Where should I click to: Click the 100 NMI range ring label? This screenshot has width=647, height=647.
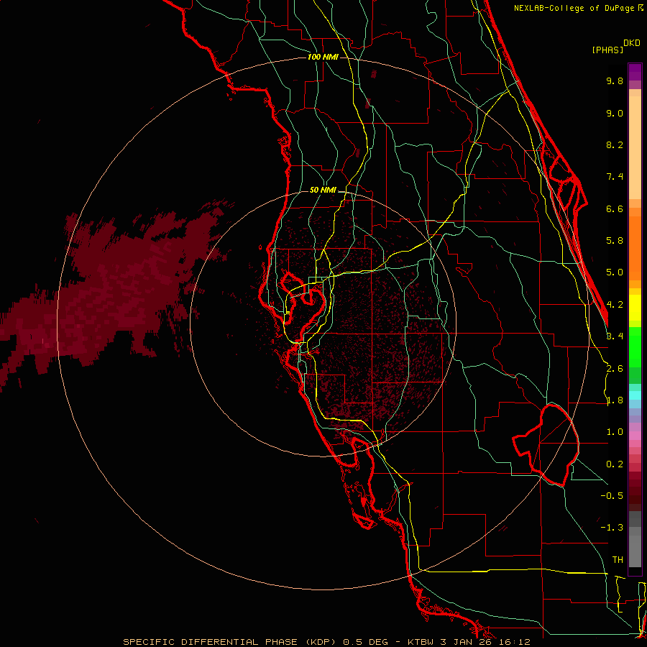pyautogui.click(x=323, y=57)
